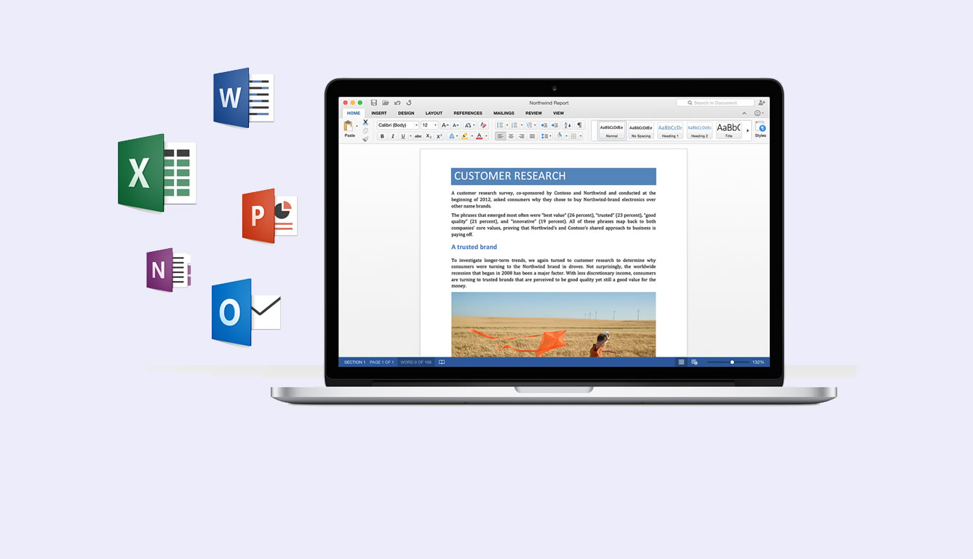Click the Paste clipboard icon
Image resolution: width=973 pixels, height=559 pixels.
(x=349, y=127)
